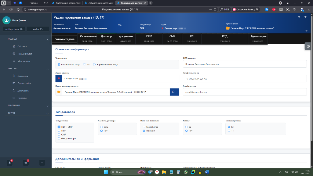This screenshot has height=176, width=313.
Task: Click the search button for disk catalog path
Action: (x=174, y=92)
